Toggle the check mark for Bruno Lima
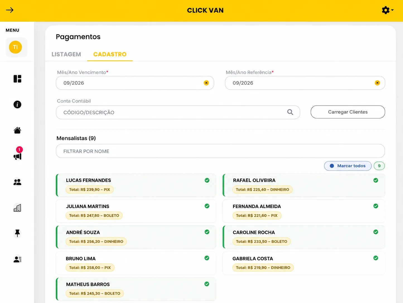Screen dimensions: 403x303 (207, 258)
